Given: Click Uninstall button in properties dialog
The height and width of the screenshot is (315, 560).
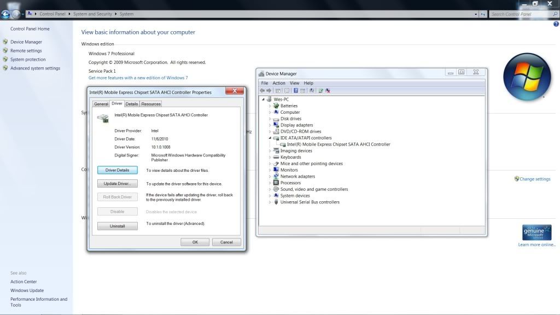Looking at the screenshot, I should (117, 226).
